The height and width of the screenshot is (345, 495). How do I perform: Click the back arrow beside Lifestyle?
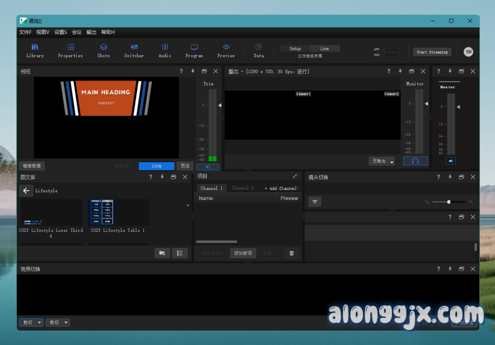point(26,191)
